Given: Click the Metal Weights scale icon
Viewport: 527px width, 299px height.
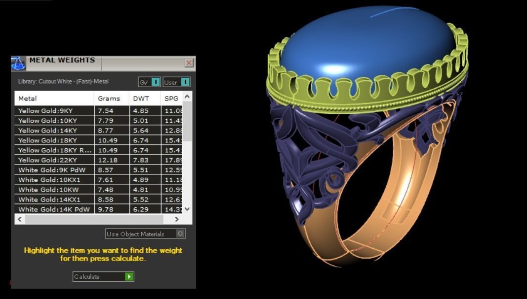Looking at the screenshot, I should [x=18, y=64].
